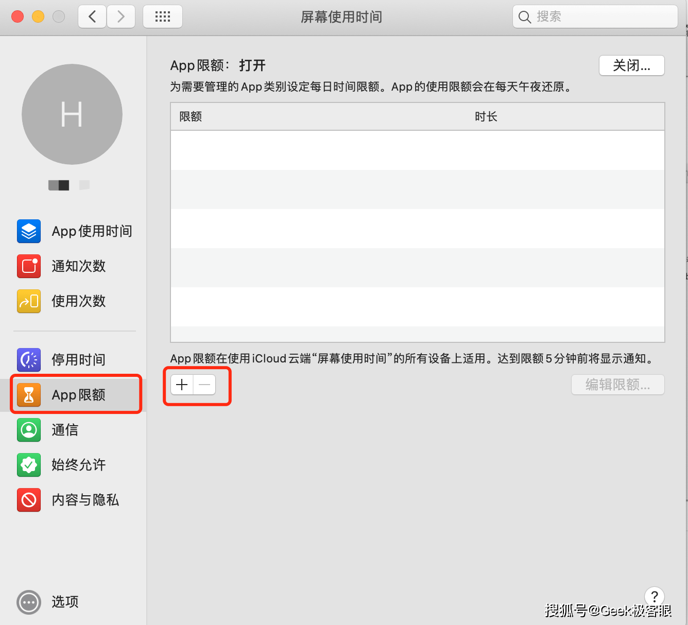Image resolution: width=688 pixels, height=625 pixels.
Task: Click the 编辑限额... button
Action: click(618, 385)
